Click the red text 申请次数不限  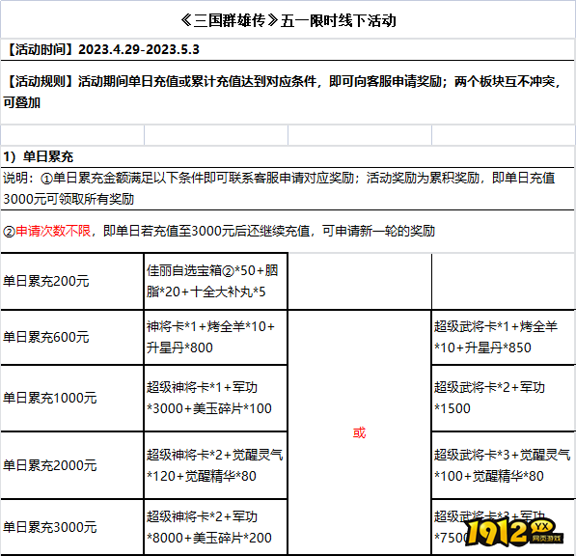pyautogui.click(x=53, y=231)
